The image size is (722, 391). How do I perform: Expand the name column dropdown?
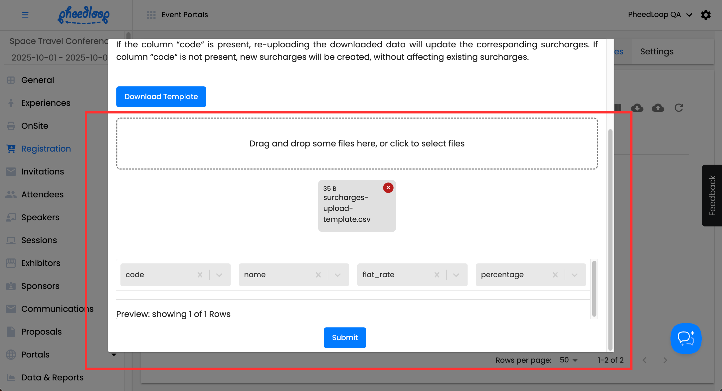coord(338,275)
